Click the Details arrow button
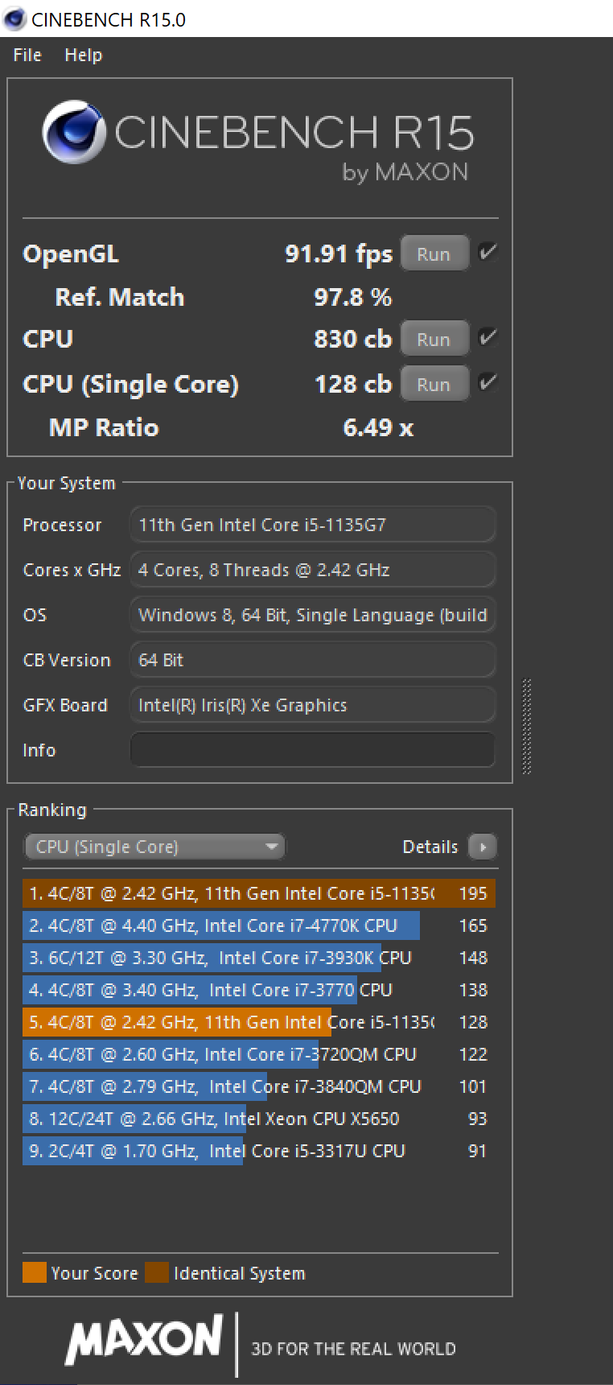This screenshot has height=1385, width=613. pyautogui.click(x=483, y=847)
